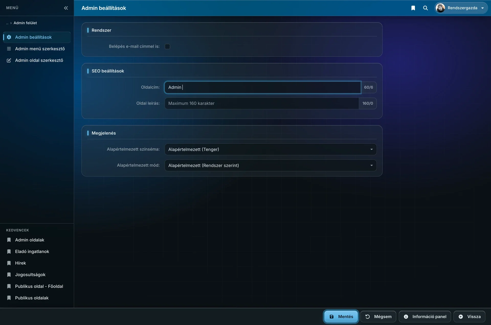
Task: Go to Admin felület breadcrumb
Action: coord(25,23)
